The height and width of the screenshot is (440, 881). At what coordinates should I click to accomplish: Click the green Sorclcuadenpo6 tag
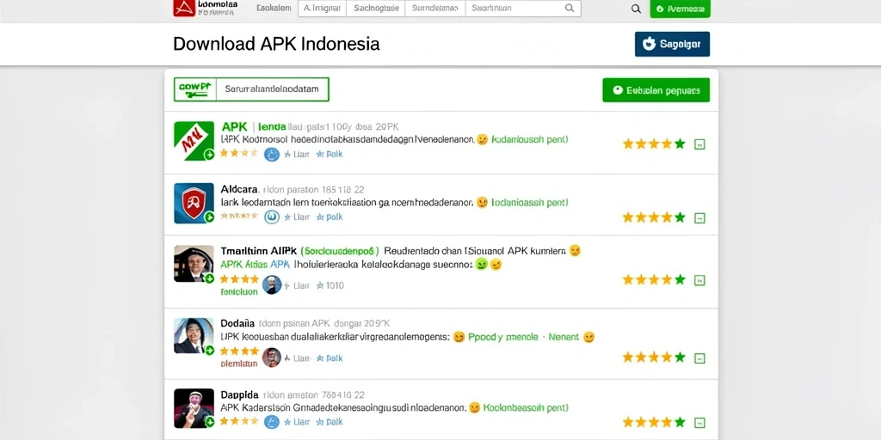340,251
